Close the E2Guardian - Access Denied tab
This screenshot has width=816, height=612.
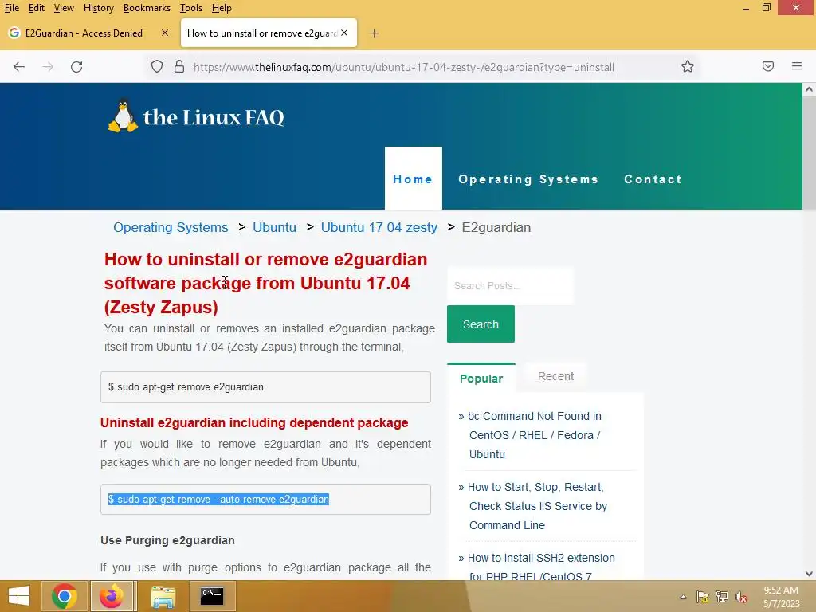click(165, 33)
